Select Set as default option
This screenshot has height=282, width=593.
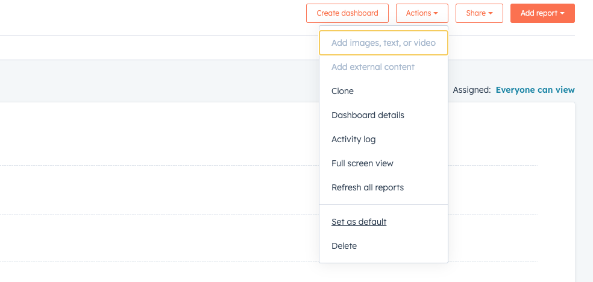pyautogui.click(x=383, y=222)
